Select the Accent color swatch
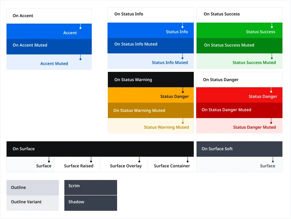Screen dimensions: 291x219 pyautogui.click(x=49, y=31)
